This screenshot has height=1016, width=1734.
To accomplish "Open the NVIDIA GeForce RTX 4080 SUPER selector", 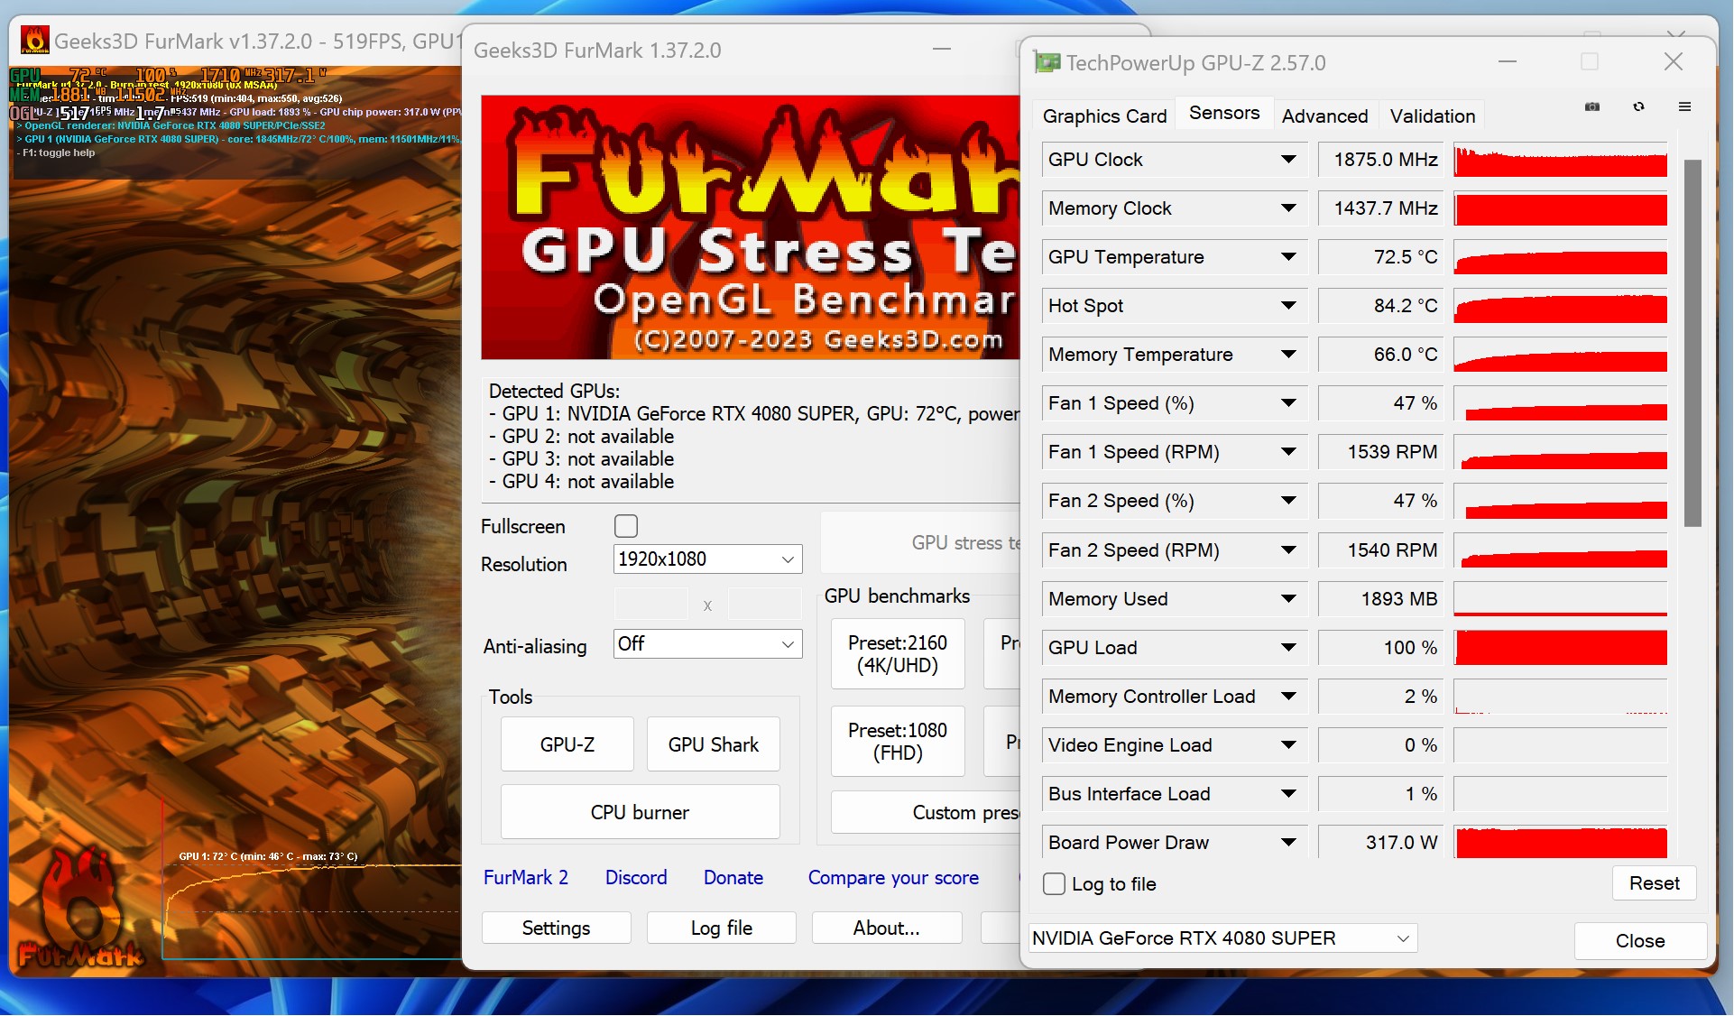I will [x=1222, y=938].
